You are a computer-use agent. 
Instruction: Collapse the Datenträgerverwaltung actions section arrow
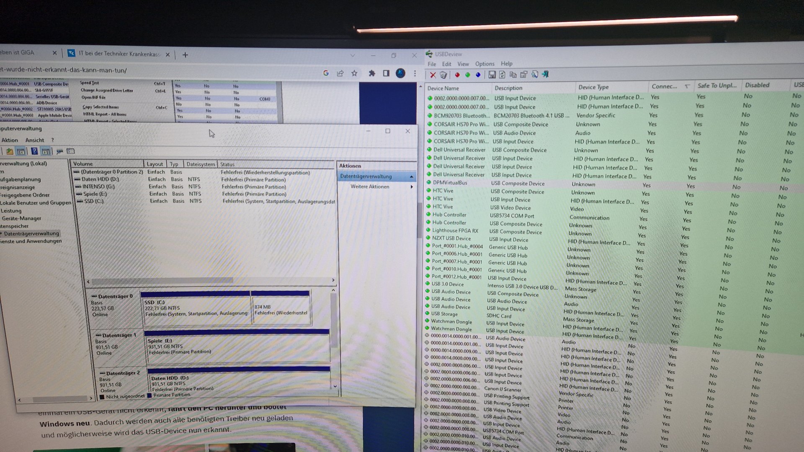411,177
